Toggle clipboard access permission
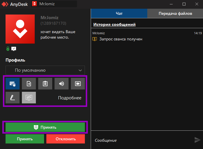This screenshot has width=203, height=149. pyautogui.click(x=45, y=84)
